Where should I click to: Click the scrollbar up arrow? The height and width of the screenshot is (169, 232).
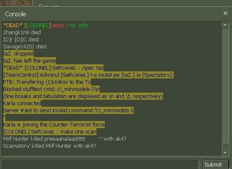(225, 25)
